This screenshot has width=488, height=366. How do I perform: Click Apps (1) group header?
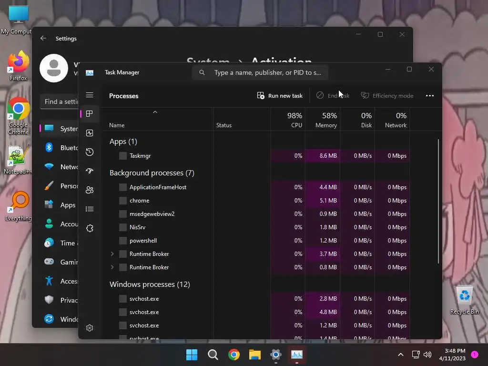[x=123, y=142]
